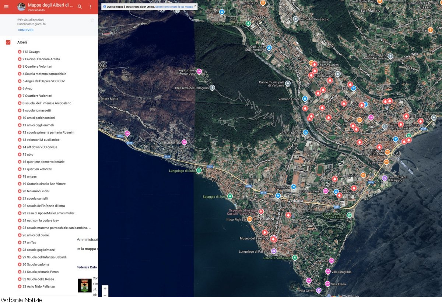This screenshot has height=303, width=442.
Task: Click the search magnifier icon
Action: pos(80,7)
